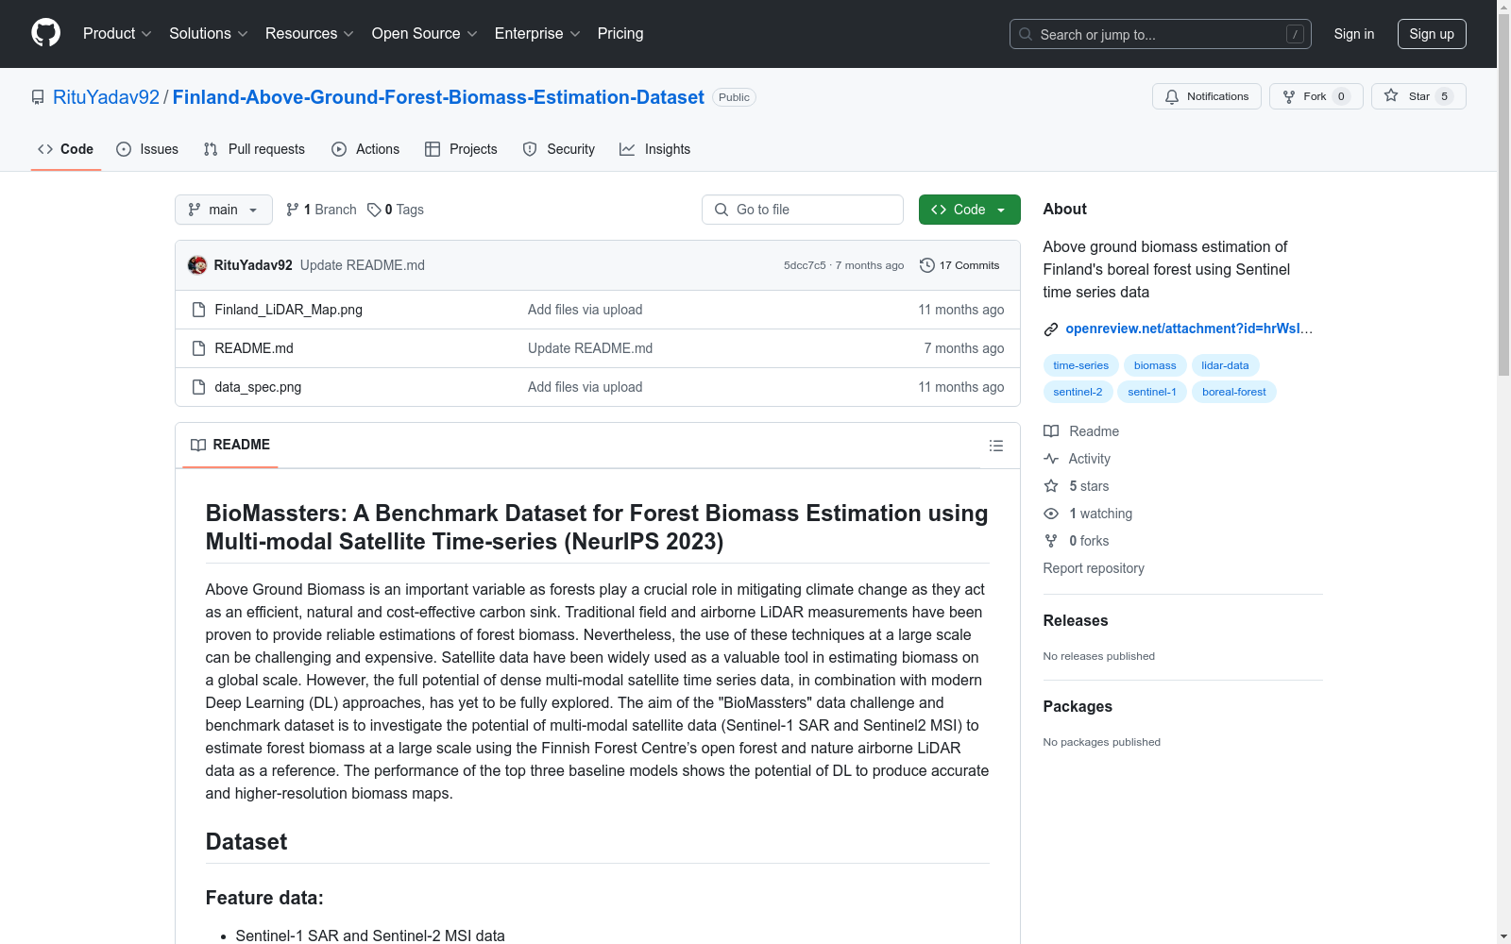The height and width of the screenshot is (944, 1511).
Task: Click the star icon beside 5 stars
Action: click(x=1051, y=486)
